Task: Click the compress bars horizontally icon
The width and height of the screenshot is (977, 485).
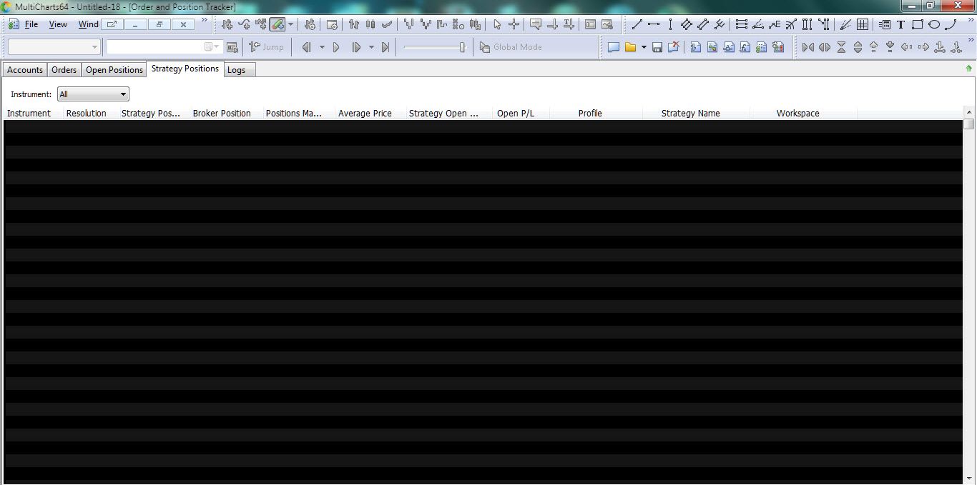Action: [808, 47]
